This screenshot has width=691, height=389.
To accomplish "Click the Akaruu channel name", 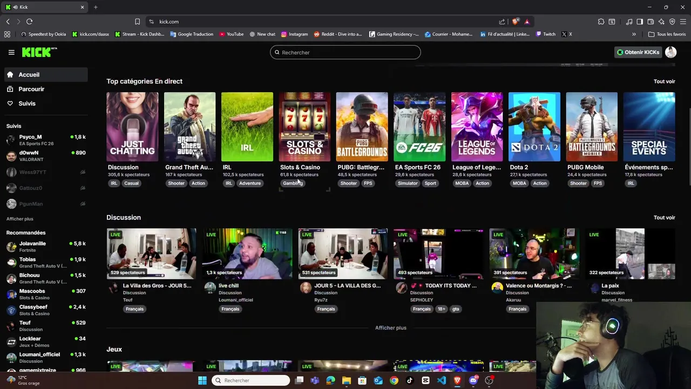I will pyautogui.click(x=513, y=300).
